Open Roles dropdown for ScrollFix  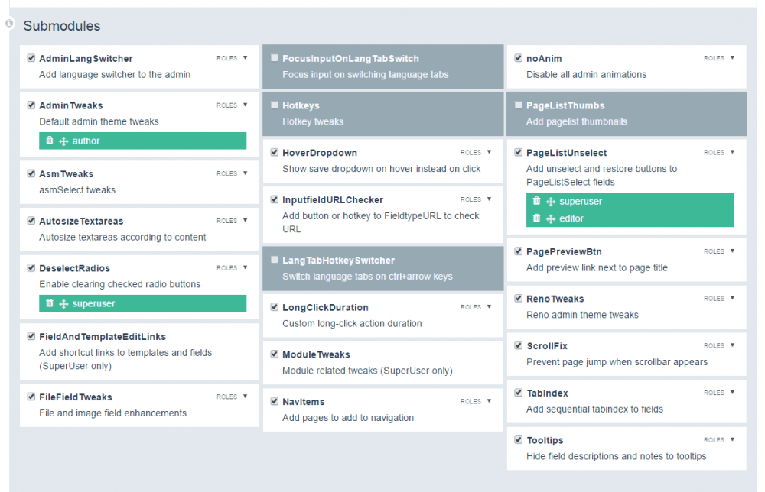pyautogui.click(x=719, y=346)
